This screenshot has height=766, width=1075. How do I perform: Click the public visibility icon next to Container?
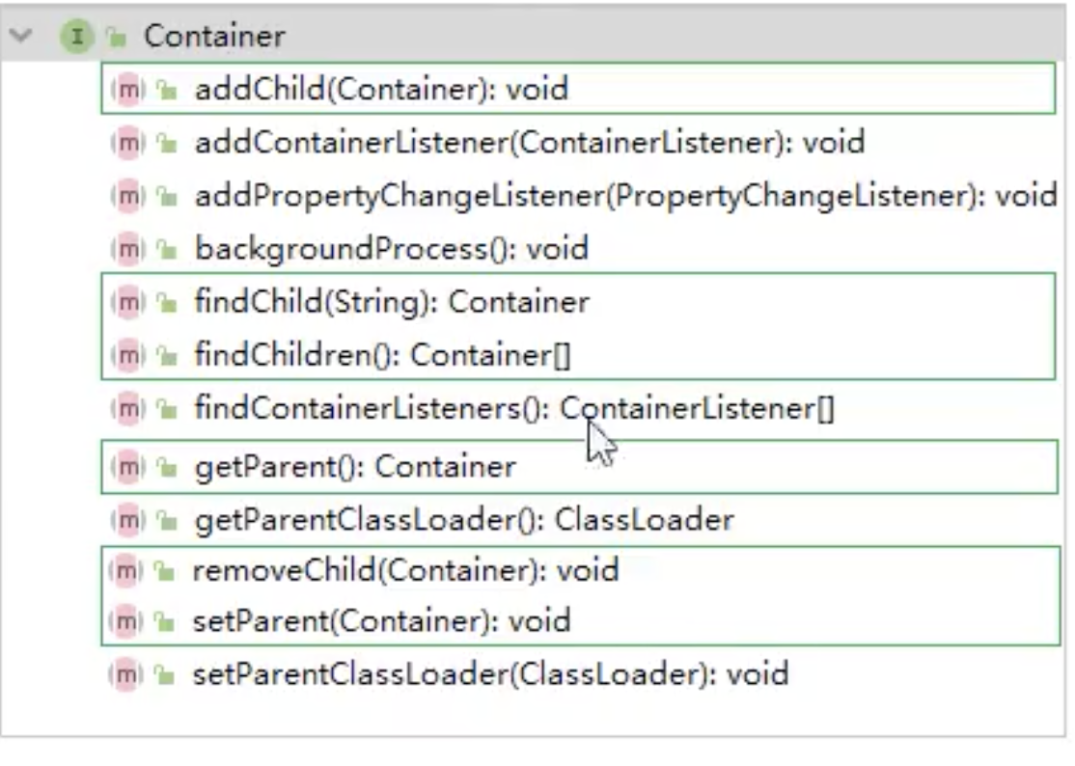(117, 37)
